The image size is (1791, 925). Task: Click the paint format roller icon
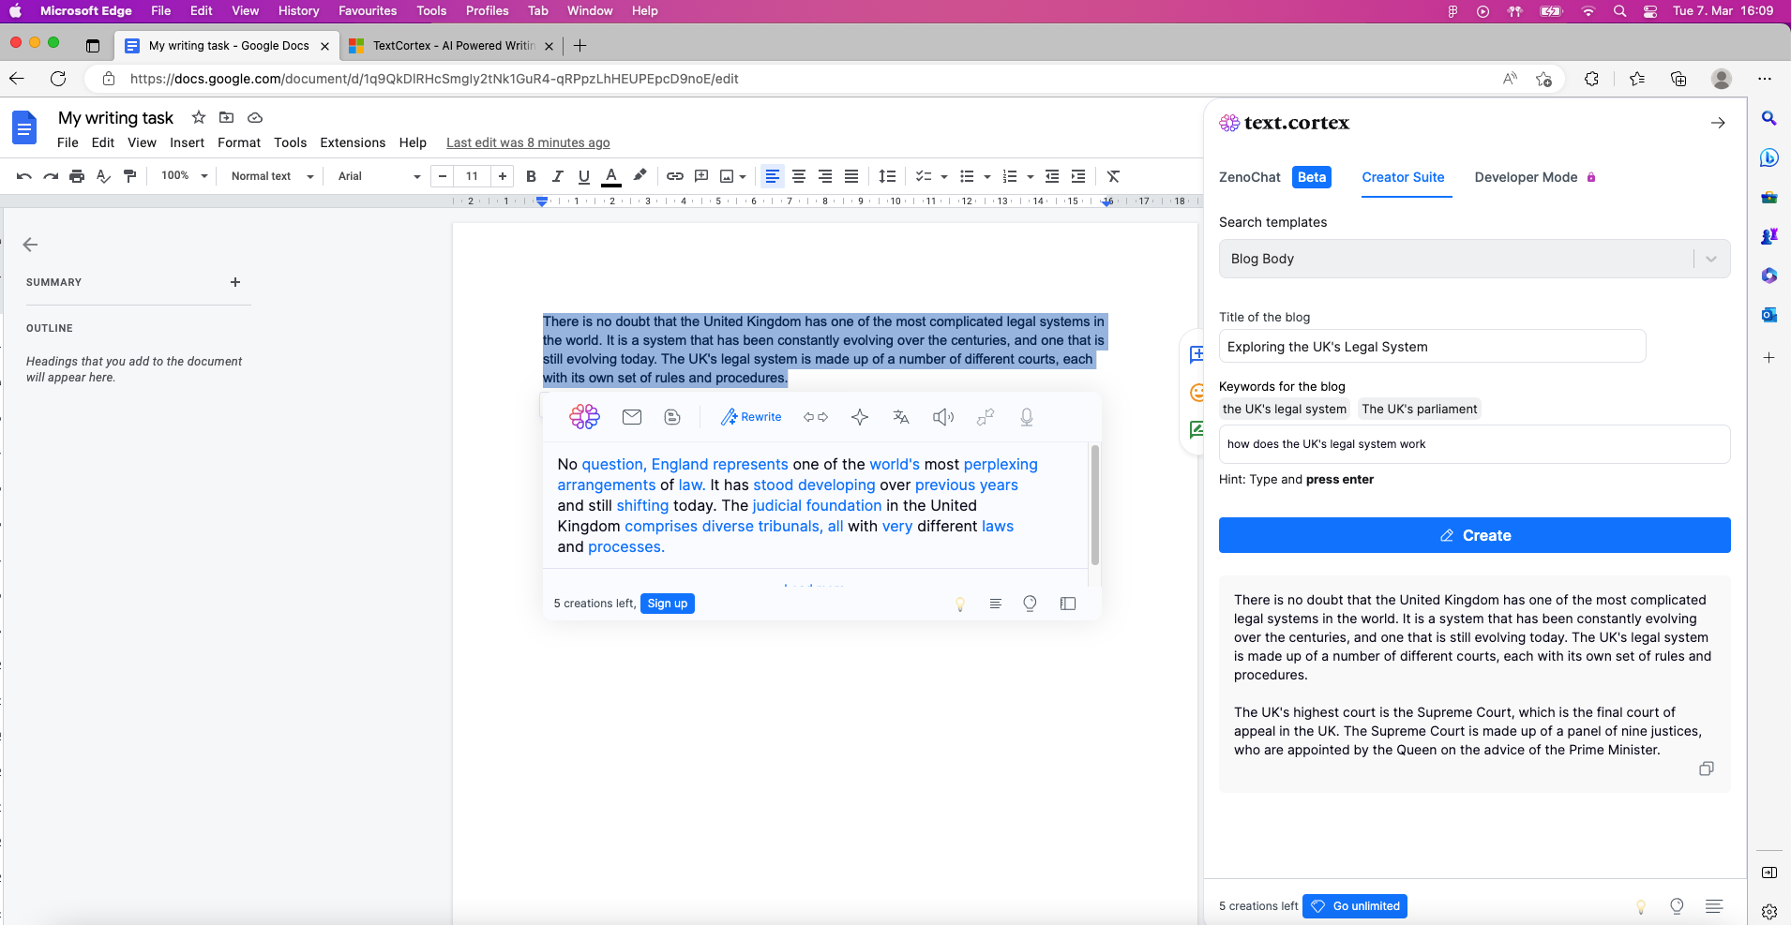pyautogui.click(x=130, y=176)
